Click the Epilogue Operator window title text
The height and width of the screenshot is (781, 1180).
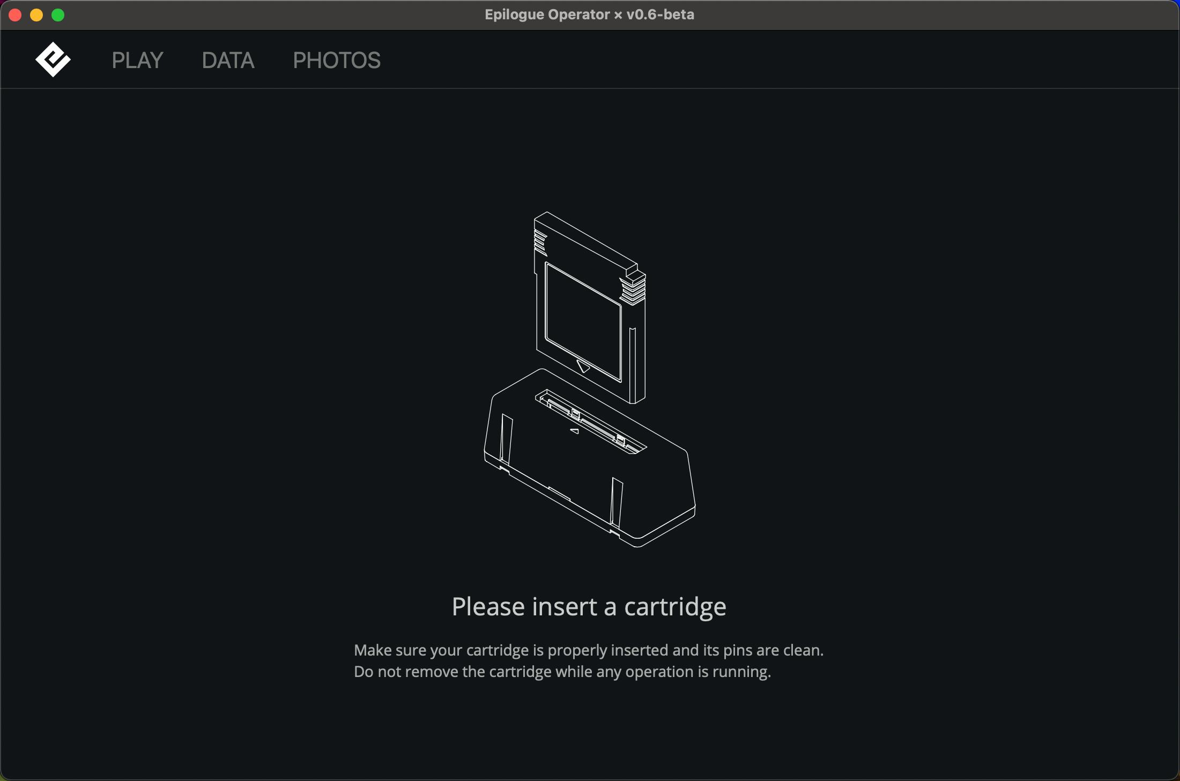[x=589, y=14]
